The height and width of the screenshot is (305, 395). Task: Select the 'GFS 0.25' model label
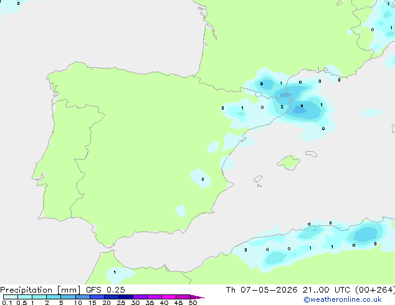click(105, 290)
